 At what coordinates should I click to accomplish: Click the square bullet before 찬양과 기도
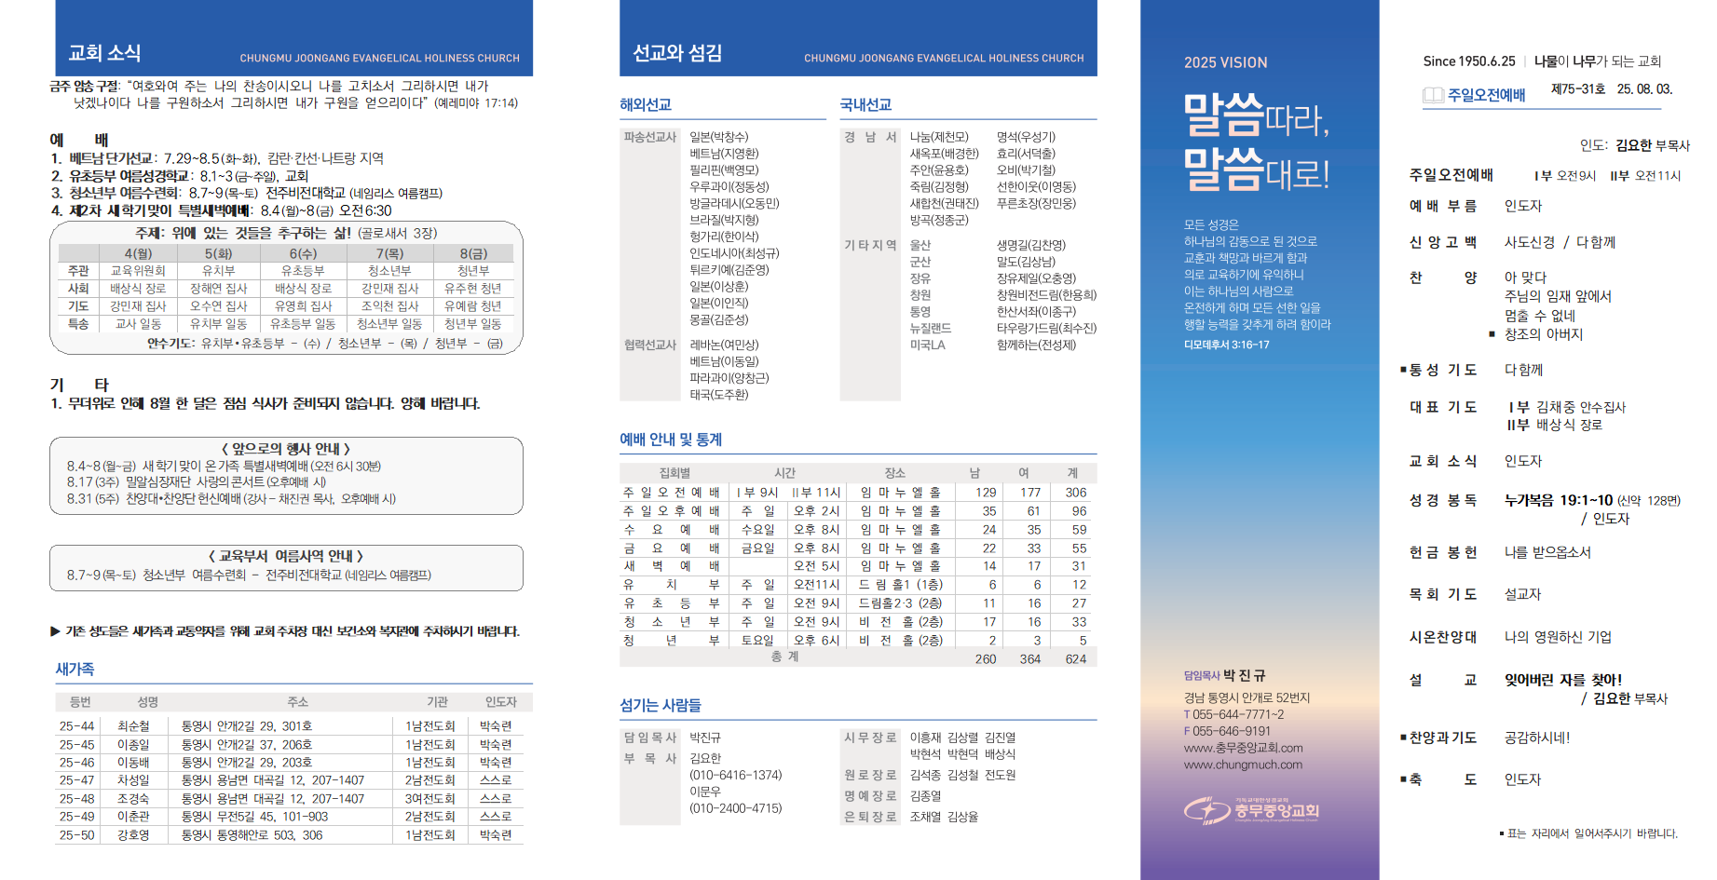1403,738
